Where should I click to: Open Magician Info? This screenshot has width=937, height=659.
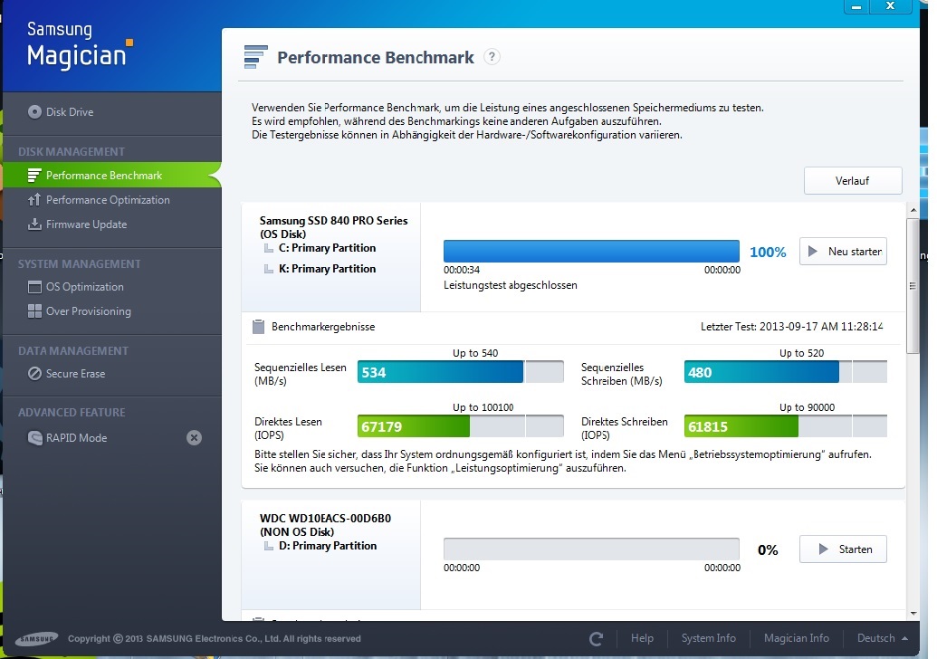click(x=796, y=638)
